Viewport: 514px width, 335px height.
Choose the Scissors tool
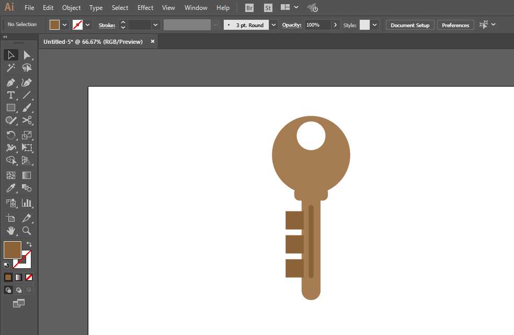click(27, 121)
